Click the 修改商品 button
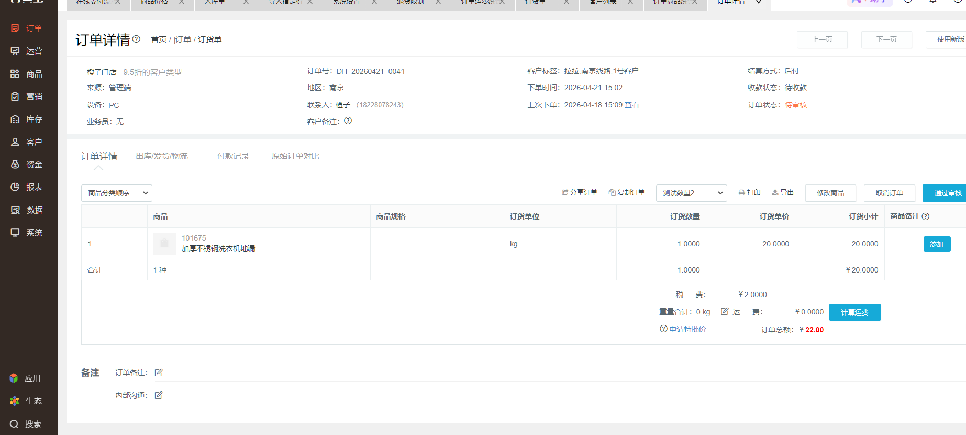The width and height of the screenshot is (966, 435). (830, 193)
